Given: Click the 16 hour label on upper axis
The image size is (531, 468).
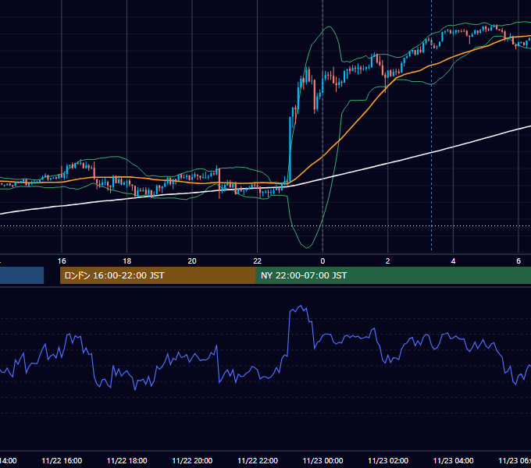Looking at the screenshot, I should click(x=62, y=261).
